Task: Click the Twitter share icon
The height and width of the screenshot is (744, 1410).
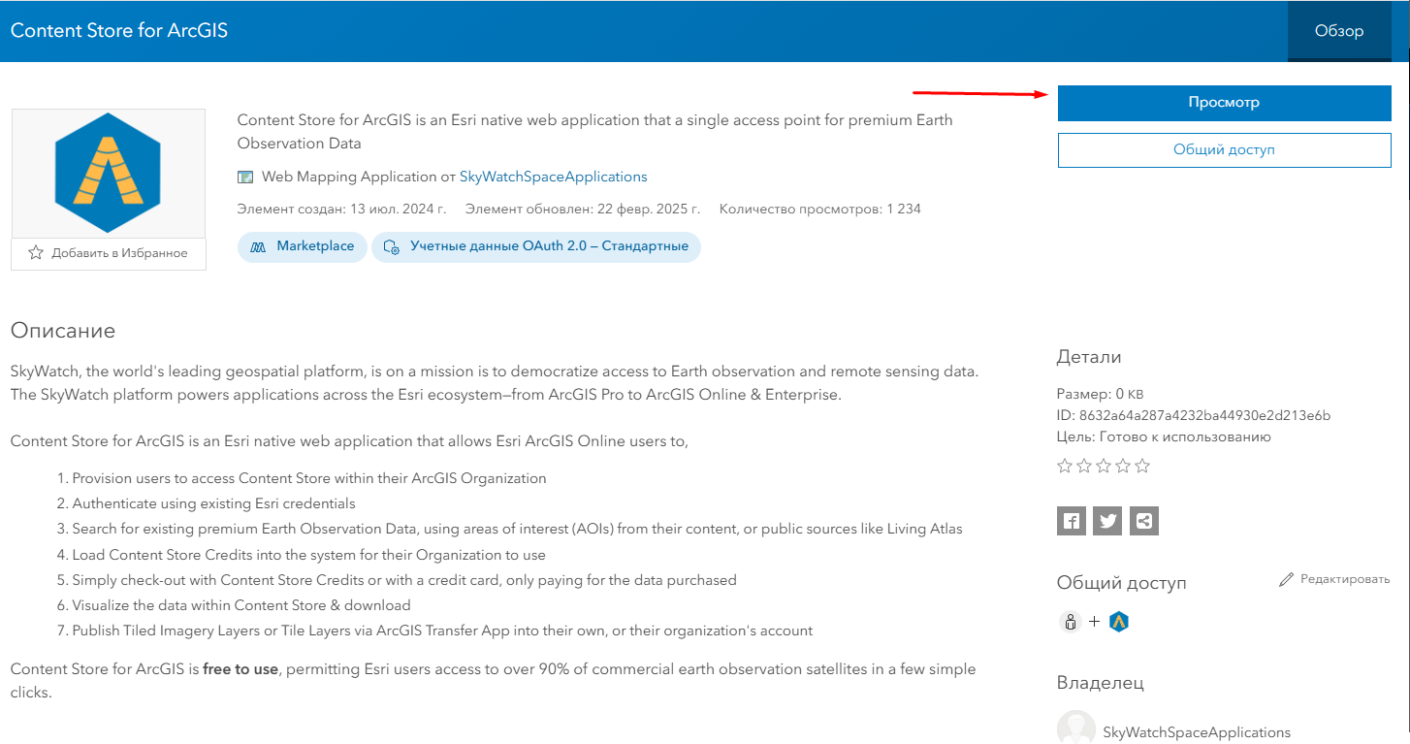Action: (1107, 521)
